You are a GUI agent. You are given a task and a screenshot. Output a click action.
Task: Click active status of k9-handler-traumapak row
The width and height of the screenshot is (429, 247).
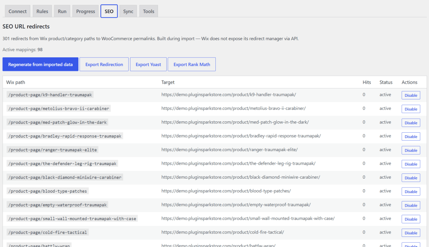[385, 95]
